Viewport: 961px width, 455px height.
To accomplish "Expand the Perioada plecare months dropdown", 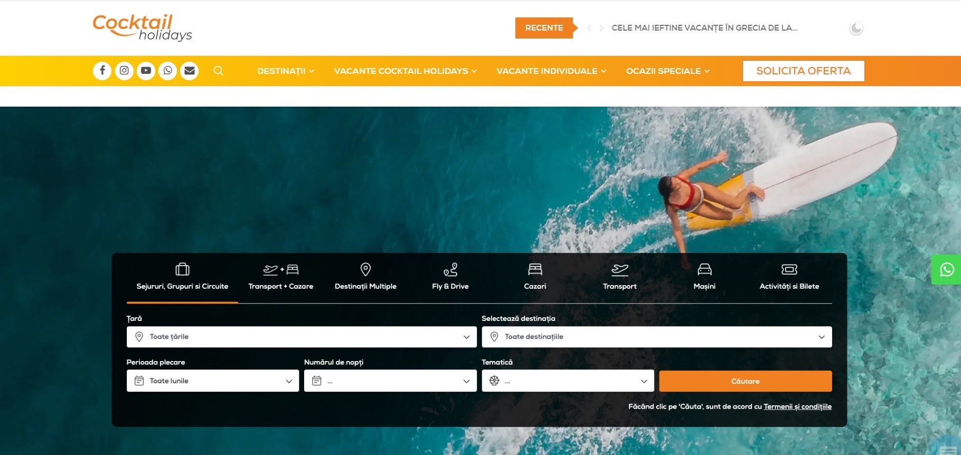I will coord(213,381).
